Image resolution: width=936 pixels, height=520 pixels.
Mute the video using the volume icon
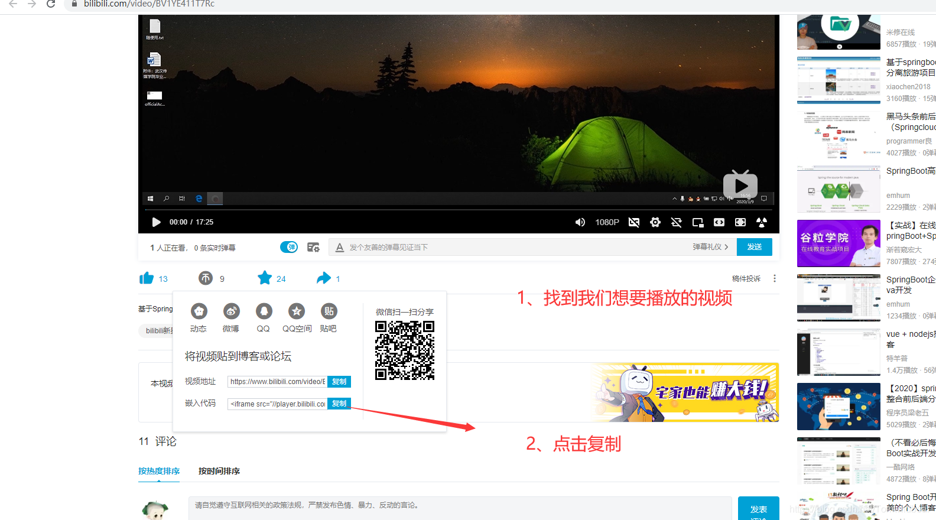click(580, 222)
